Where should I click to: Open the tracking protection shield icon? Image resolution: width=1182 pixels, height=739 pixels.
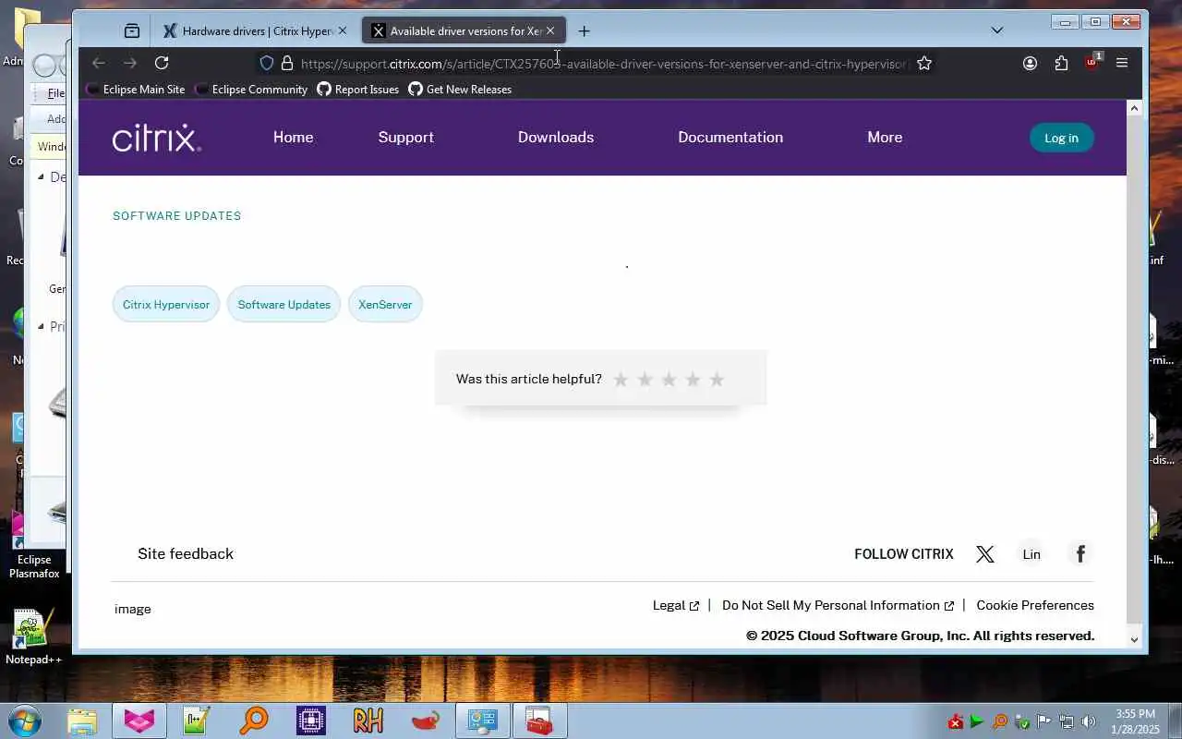click(x=267, y=63)
